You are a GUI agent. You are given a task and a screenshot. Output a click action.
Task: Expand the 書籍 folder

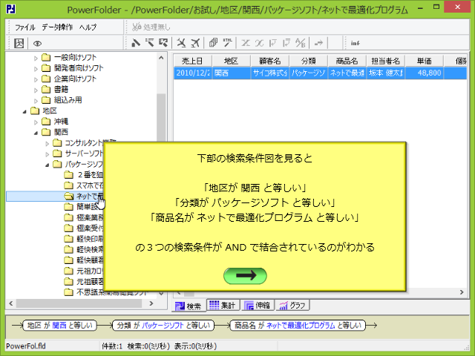36,90
